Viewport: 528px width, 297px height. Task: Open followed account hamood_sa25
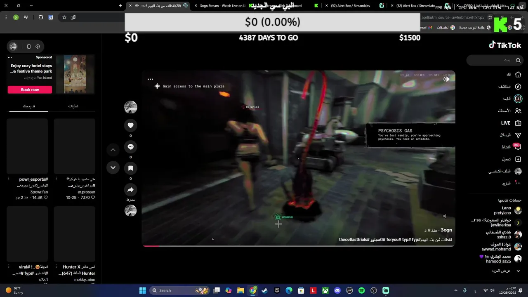coord(500,259)
